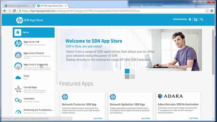Image resolution: width=217 pixels, height=122 pixels.
Task: Click the HP logo in header
Action: (20, 20)
